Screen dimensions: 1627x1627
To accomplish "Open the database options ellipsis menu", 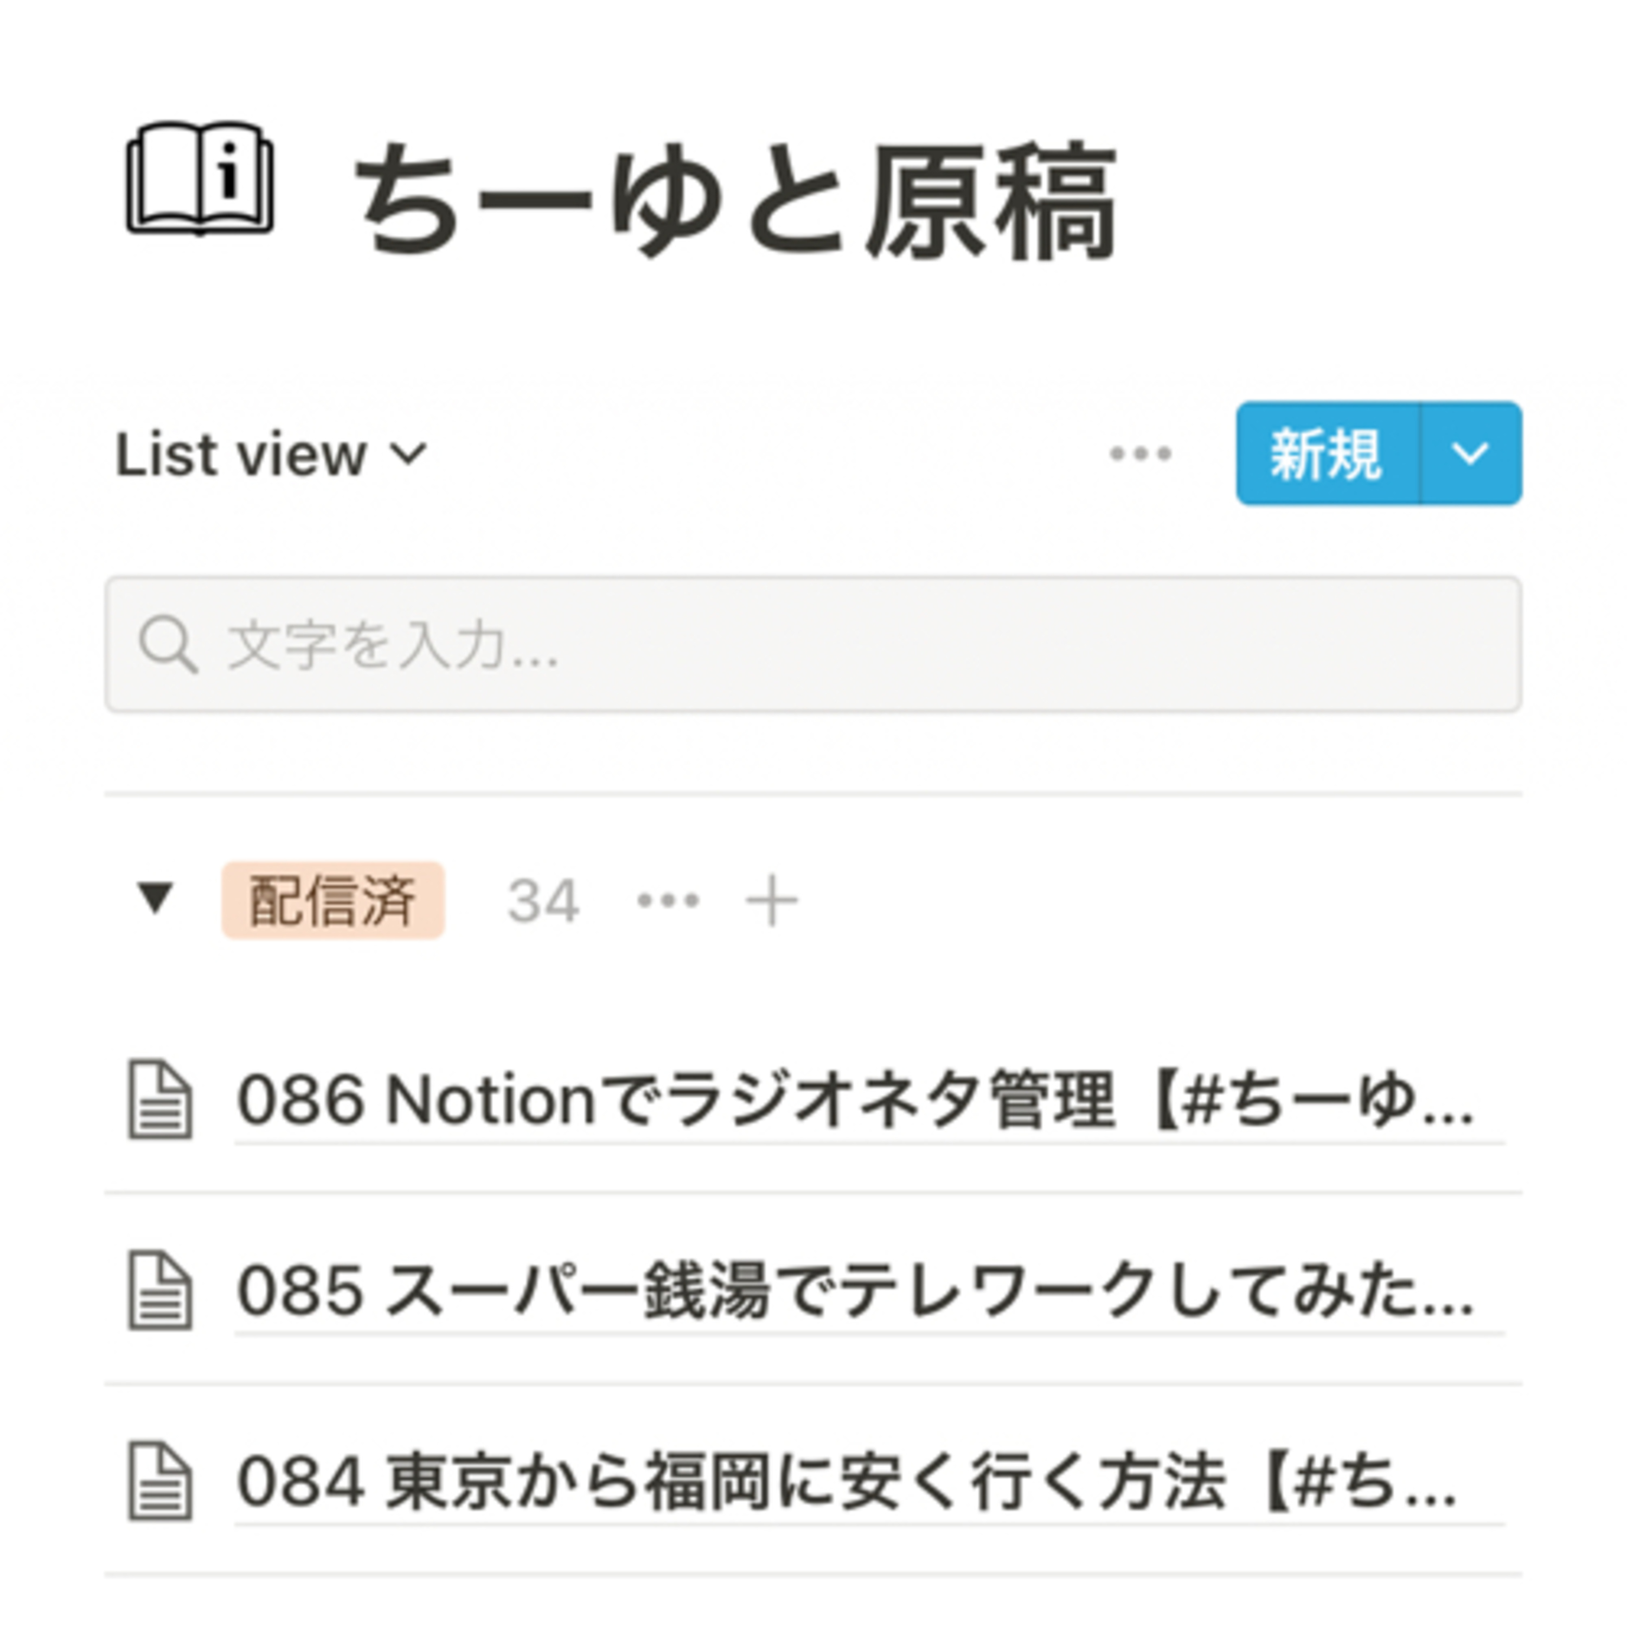I will pos(1140,454).
